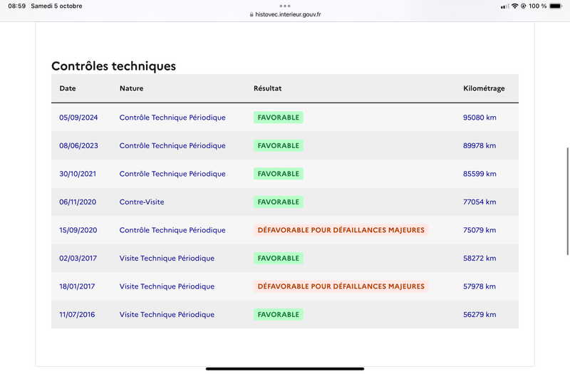The width and height of the screenshot is (570, 374).
Task: Click Contrôle Technique Périodique for 15/09/2020
Action: (x=172, y=230)
